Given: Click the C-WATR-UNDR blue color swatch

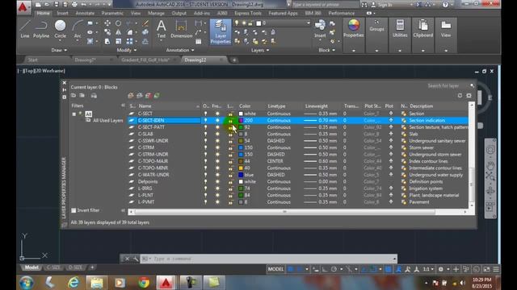Looking at the screenshot, I should (241, 175).
